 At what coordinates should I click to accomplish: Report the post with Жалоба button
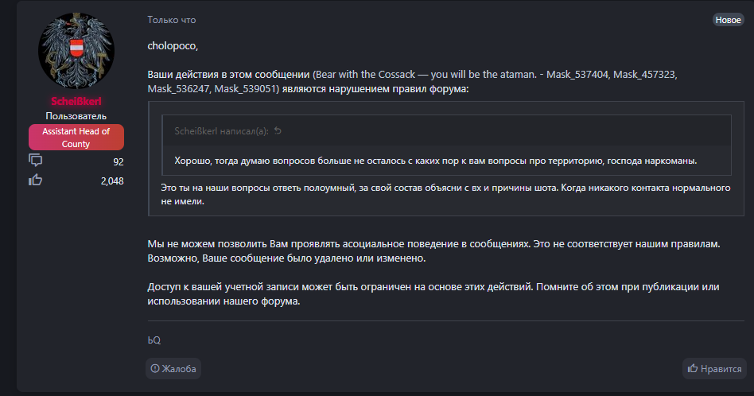[173, 369]
